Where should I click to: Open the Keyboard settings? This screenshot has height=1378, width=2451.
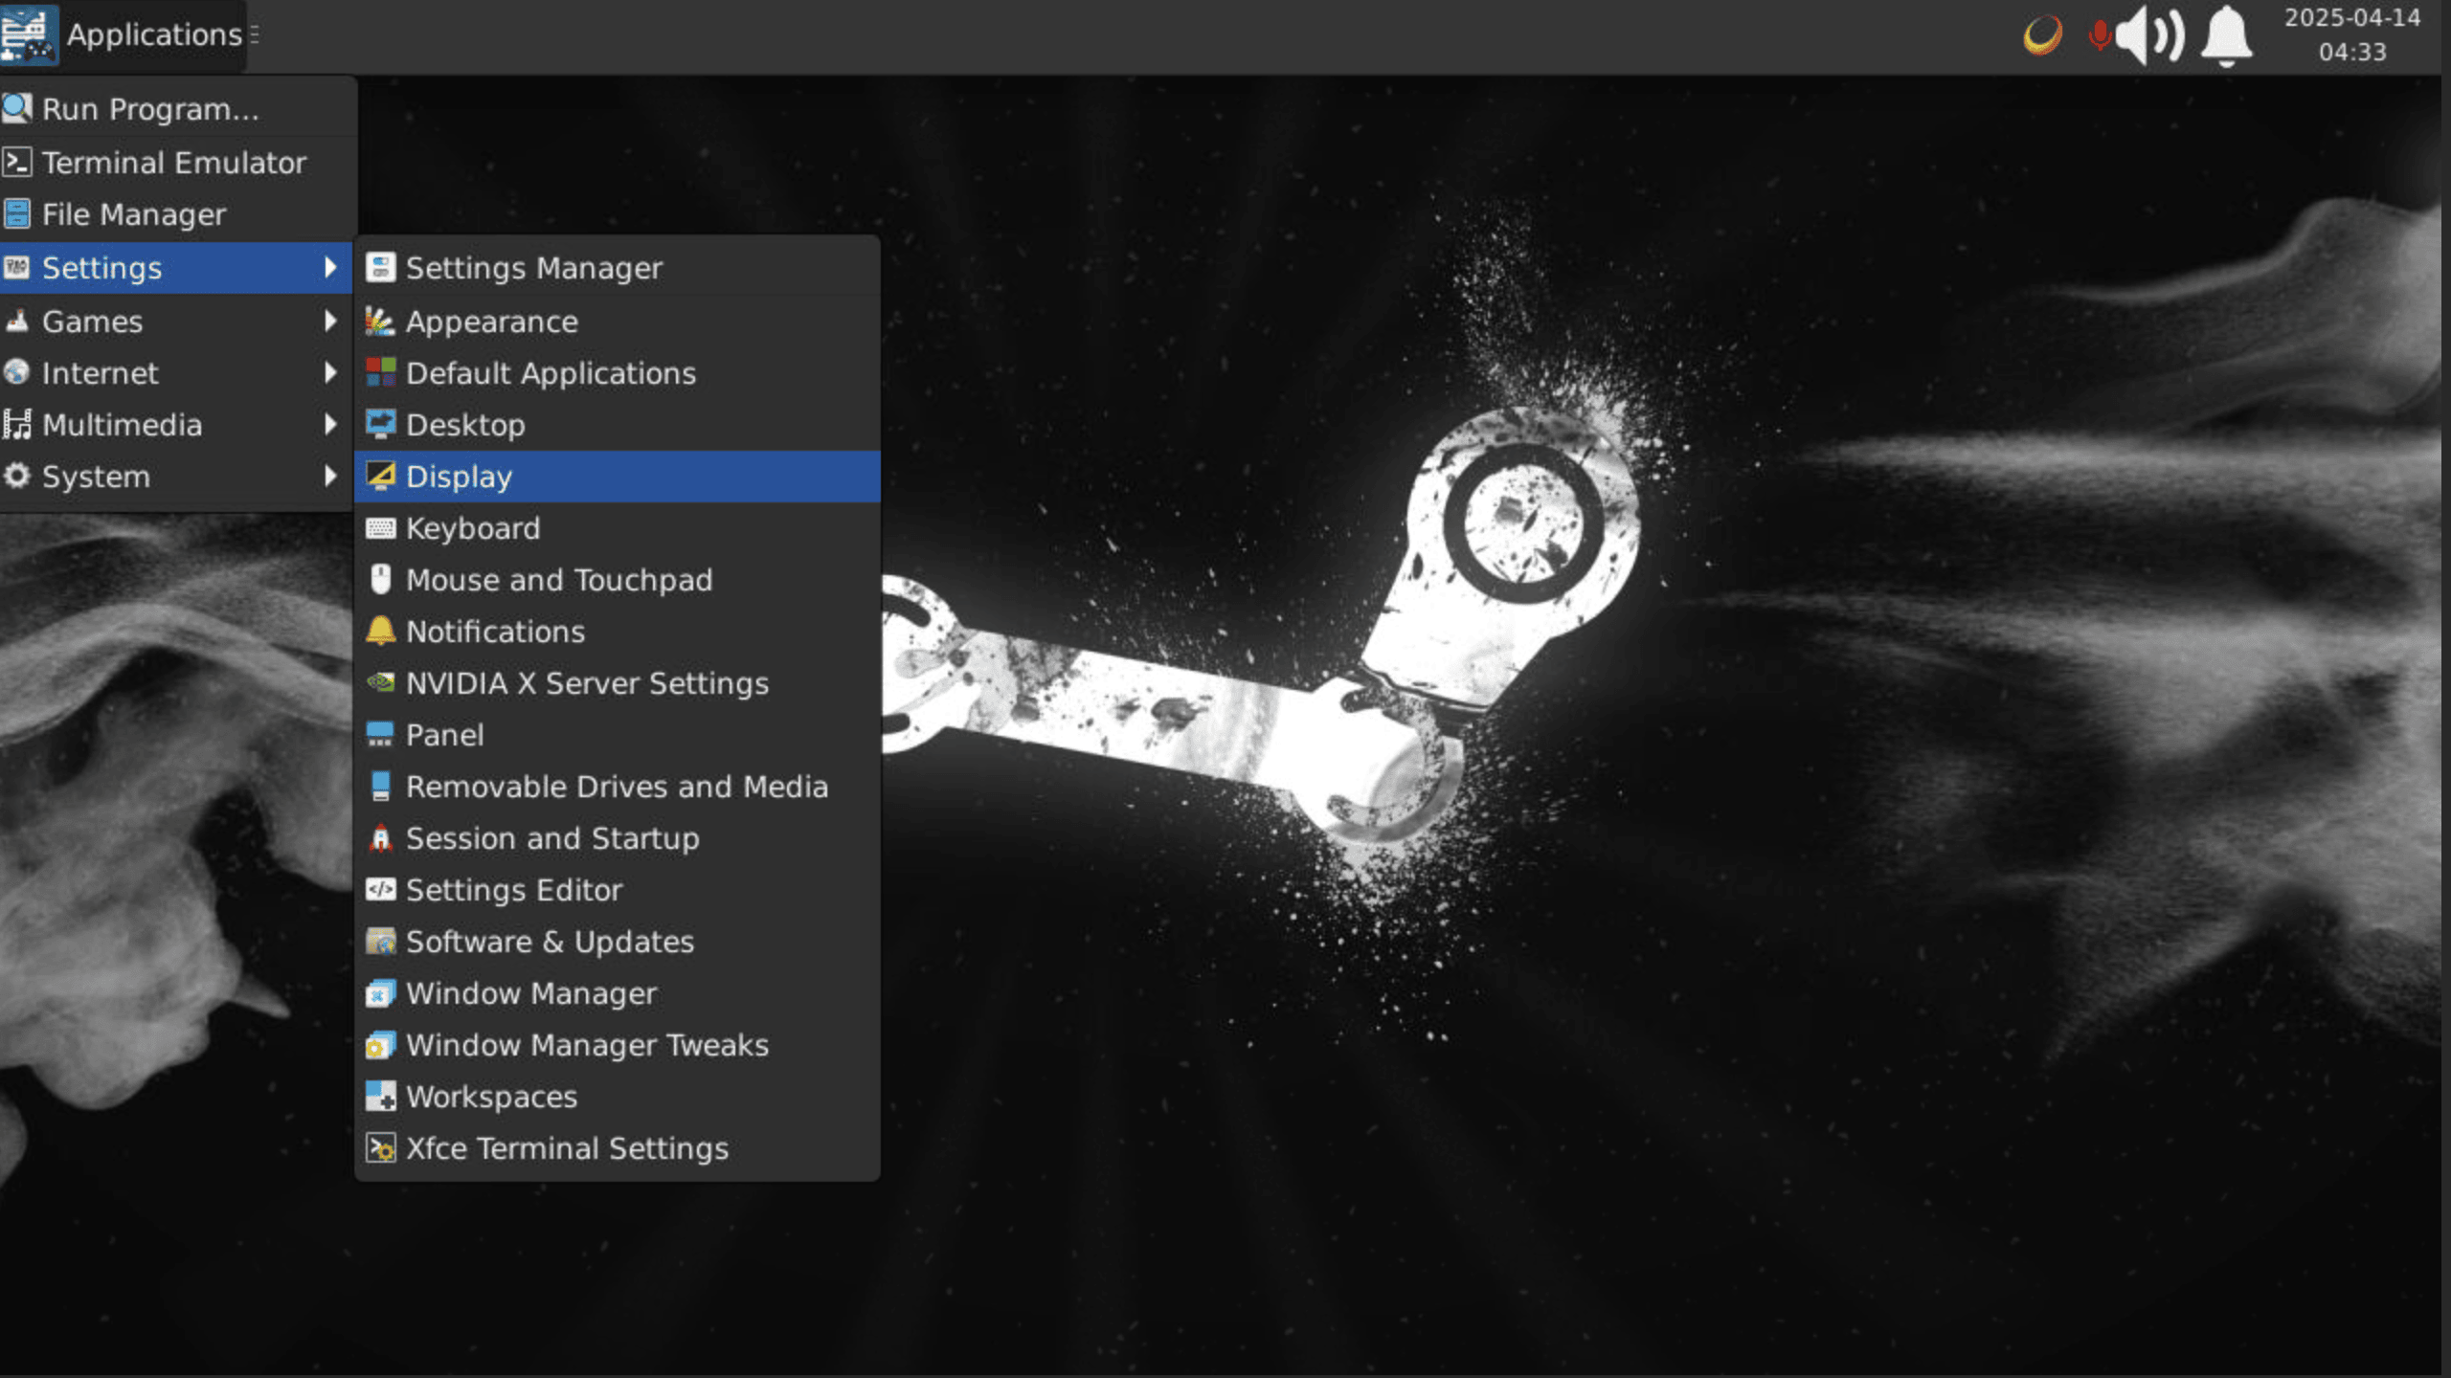pyautogui.click(x=473, y=527)
